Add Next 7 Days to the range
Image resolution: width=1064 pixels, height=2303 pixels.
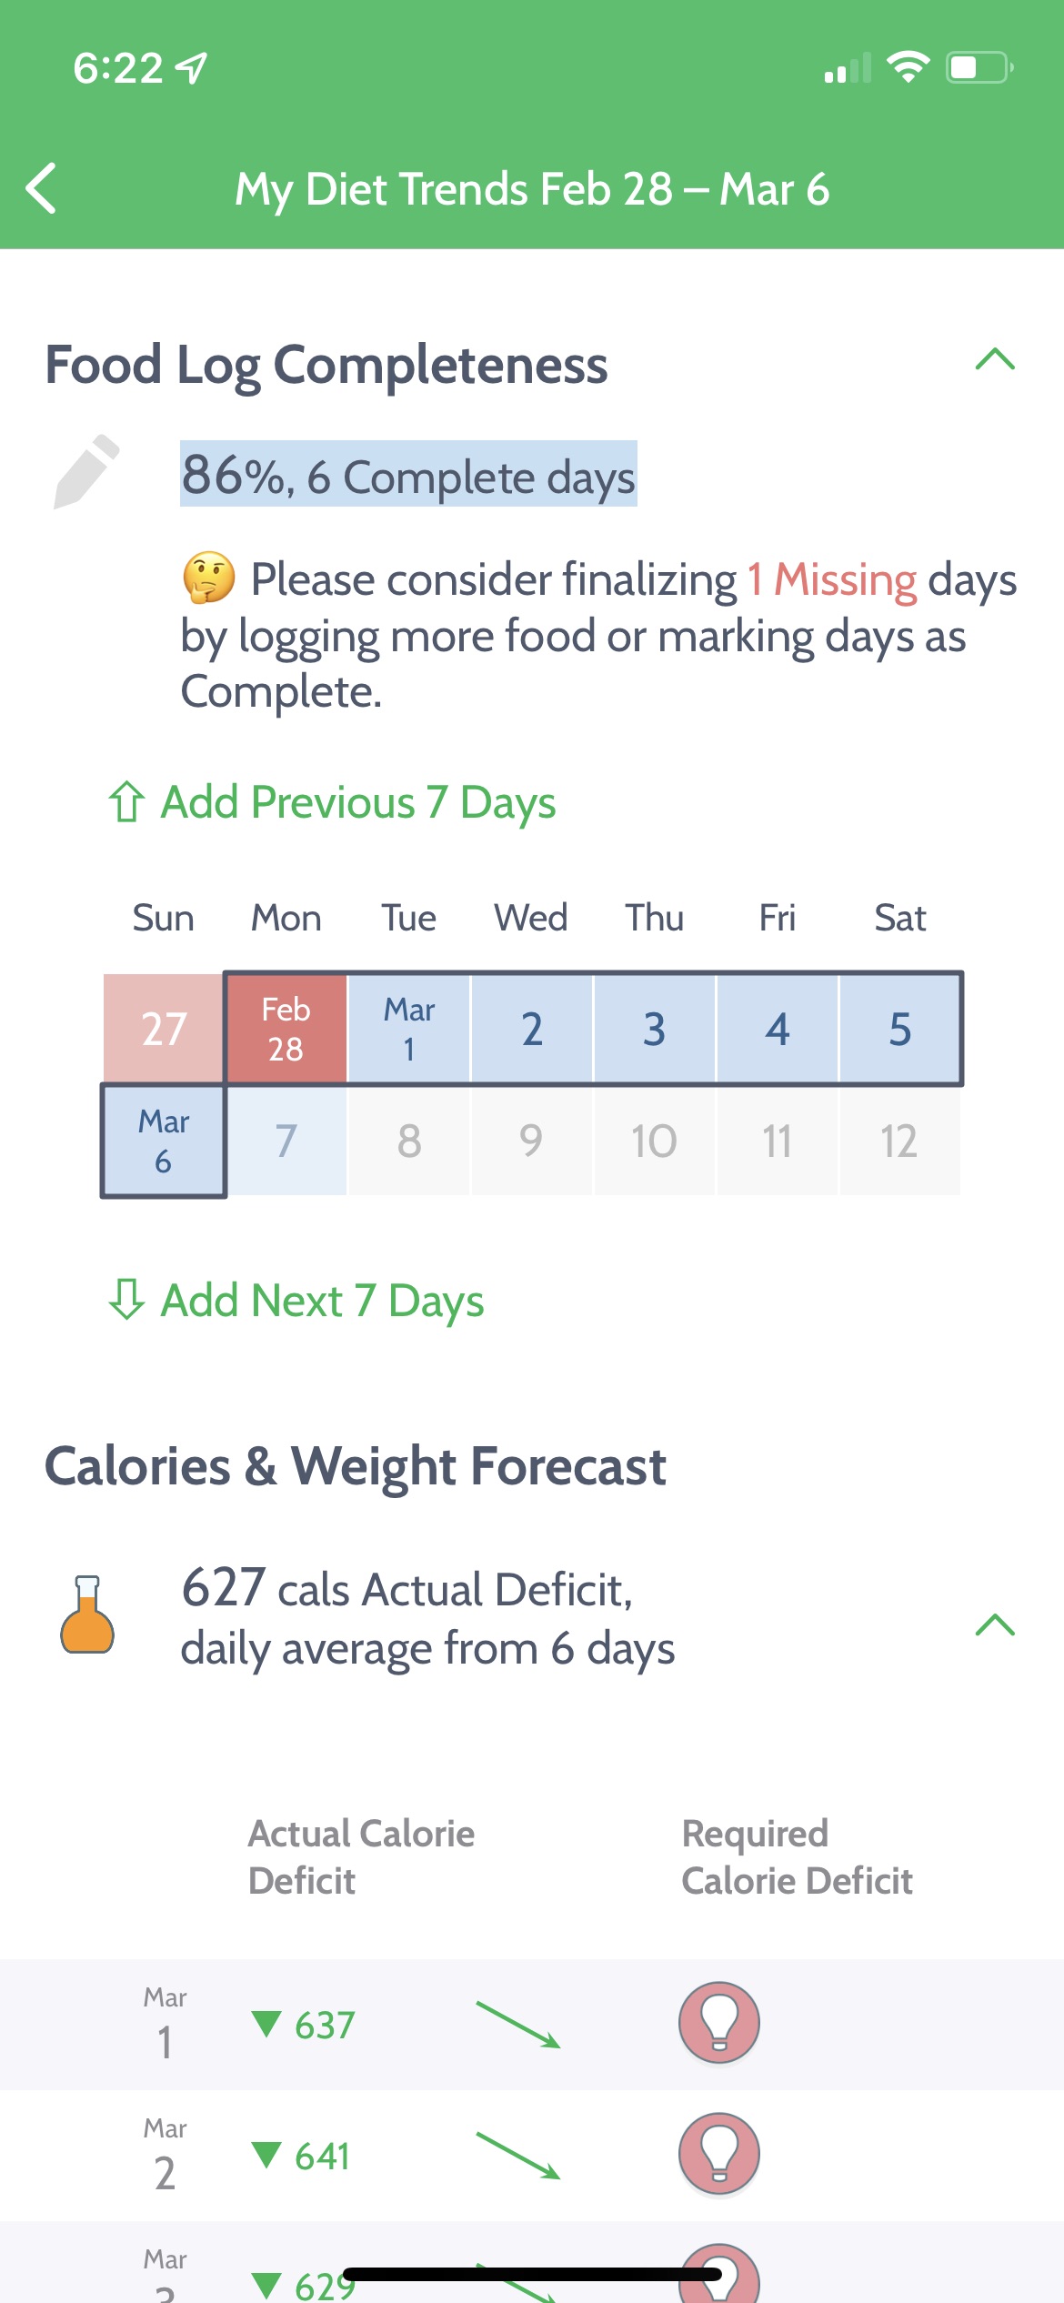point(322,1301)
